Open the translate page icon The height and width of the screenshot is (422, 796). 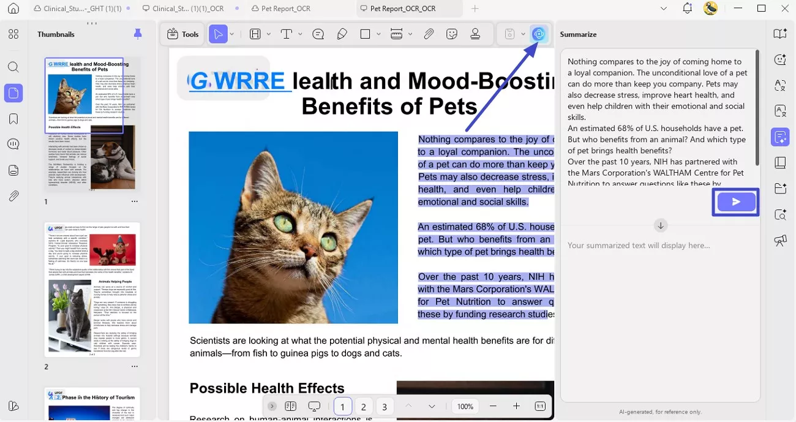click(780, 111)
